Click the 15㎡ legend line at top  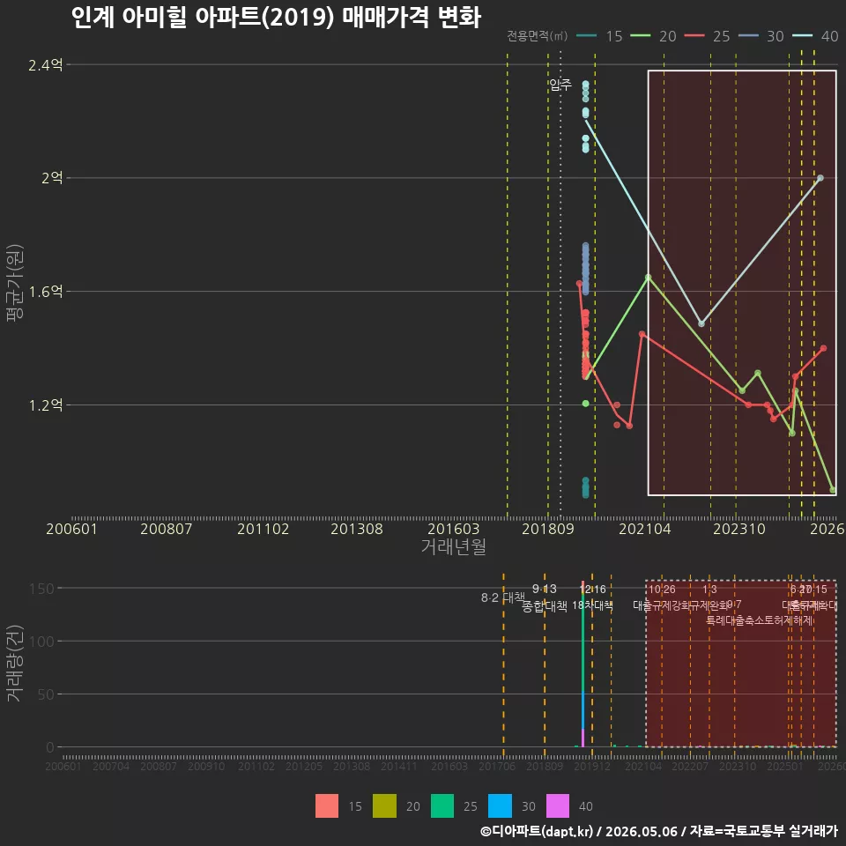pos(587,35)
